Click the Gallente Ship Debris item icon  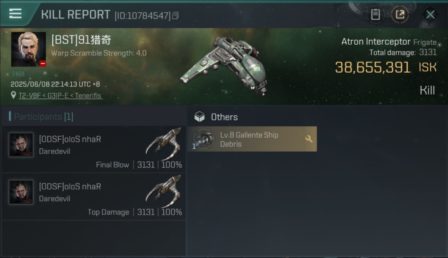203,139
